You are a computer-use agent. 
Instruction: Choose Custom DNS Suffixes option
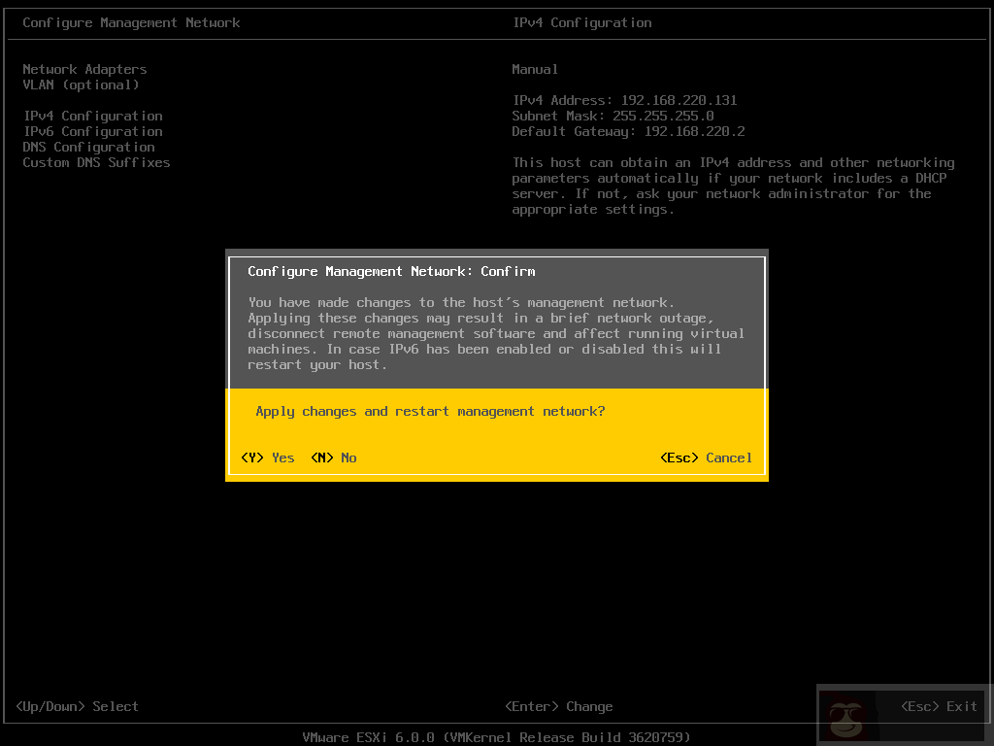tap(96, 162)
